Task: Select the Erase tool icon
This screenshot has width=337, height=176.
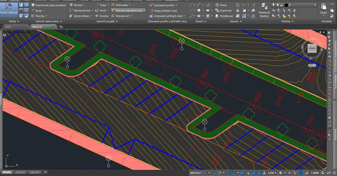Action: (253, 5)
